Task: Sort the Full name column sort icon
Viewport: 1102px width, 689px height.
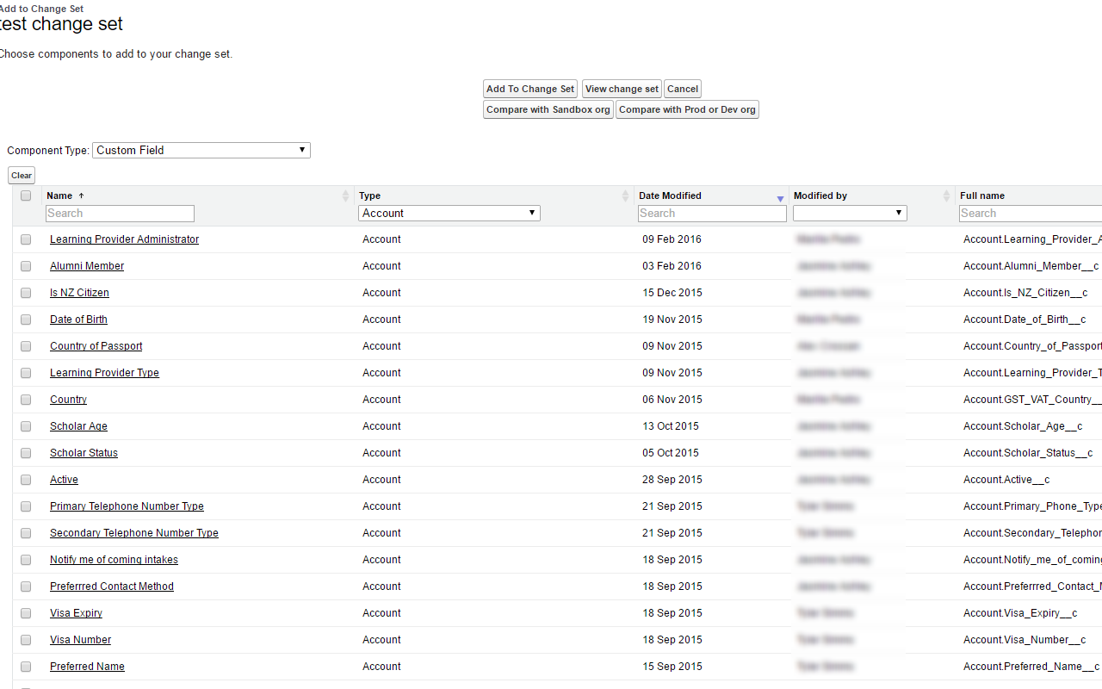Action: 1099,196
